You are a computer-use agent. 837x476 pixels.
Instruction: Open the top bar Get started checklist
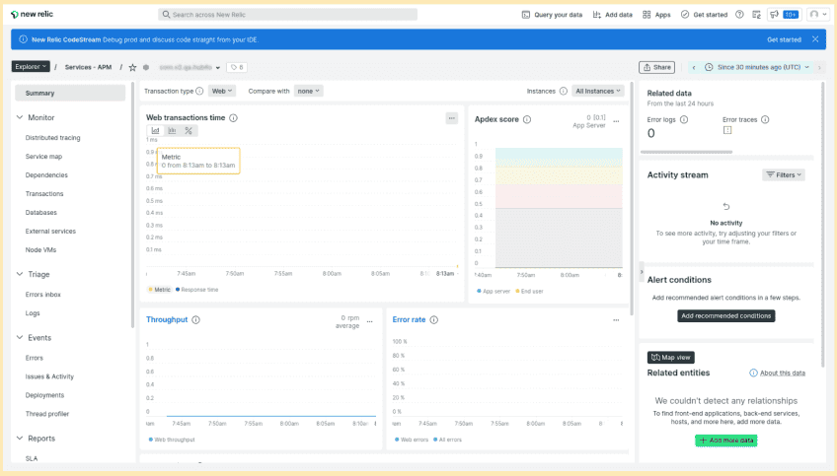[704, 15]
